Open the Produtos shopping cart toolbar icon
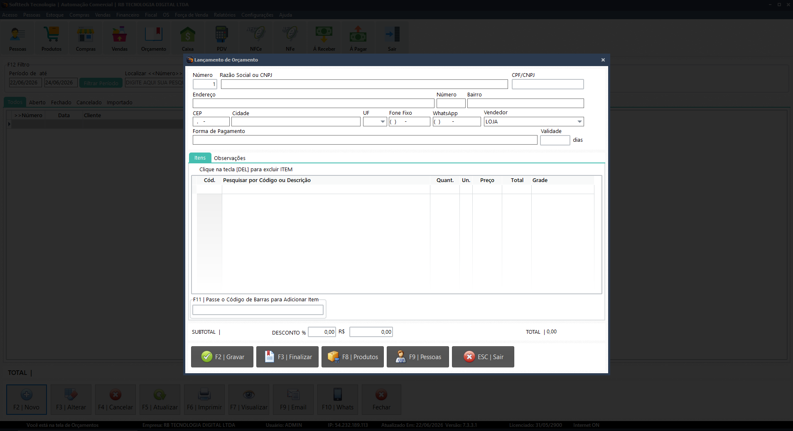Screen dimensions: 793x431 (x=52, y=39)
